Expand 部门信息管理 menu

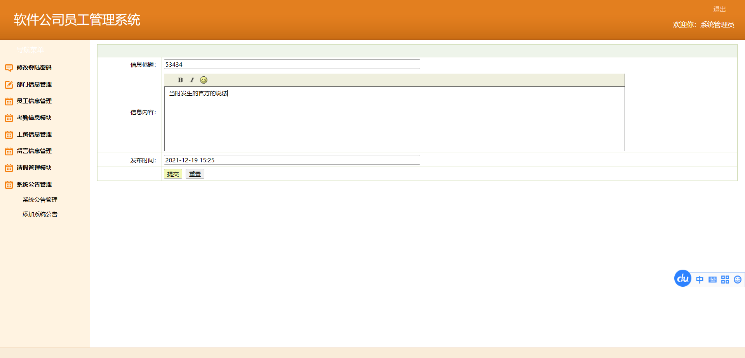pyautogui.click(x=34, y=84)
